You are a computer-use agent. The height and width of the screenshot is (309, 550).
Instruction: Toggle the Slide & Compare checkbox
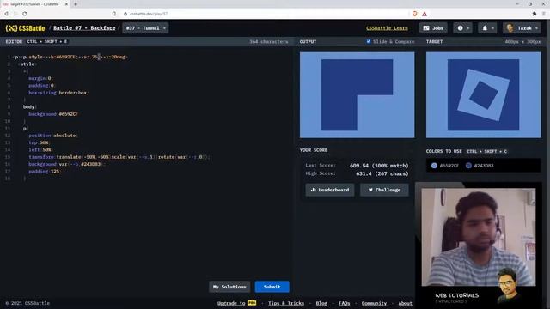pos(369,41)
